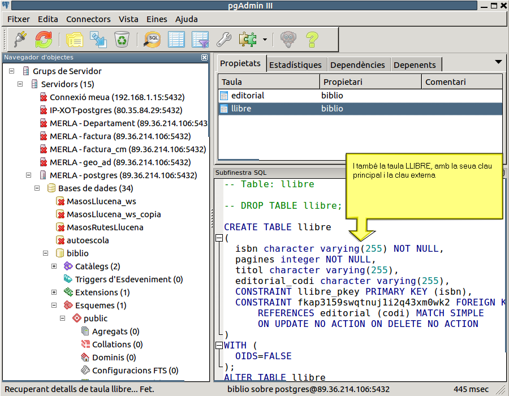
Task: Select Configuracions FTS (0) node
Action: 135,371
